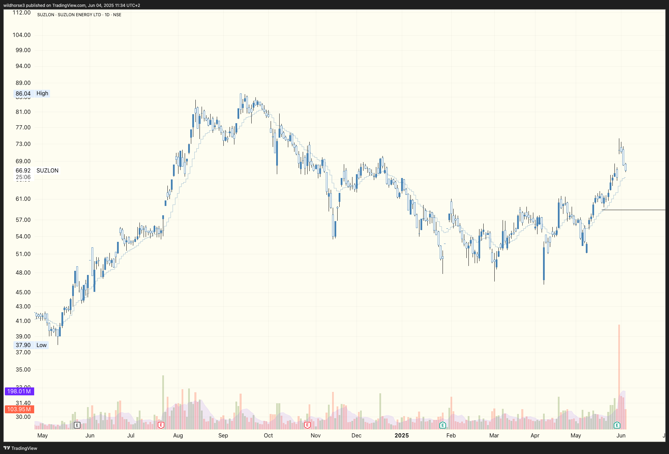Image resolution: width=669 pixels, height=454 pixels.
Task: Click the 66.92 SUZLON last price label
Action: [37, 170]
